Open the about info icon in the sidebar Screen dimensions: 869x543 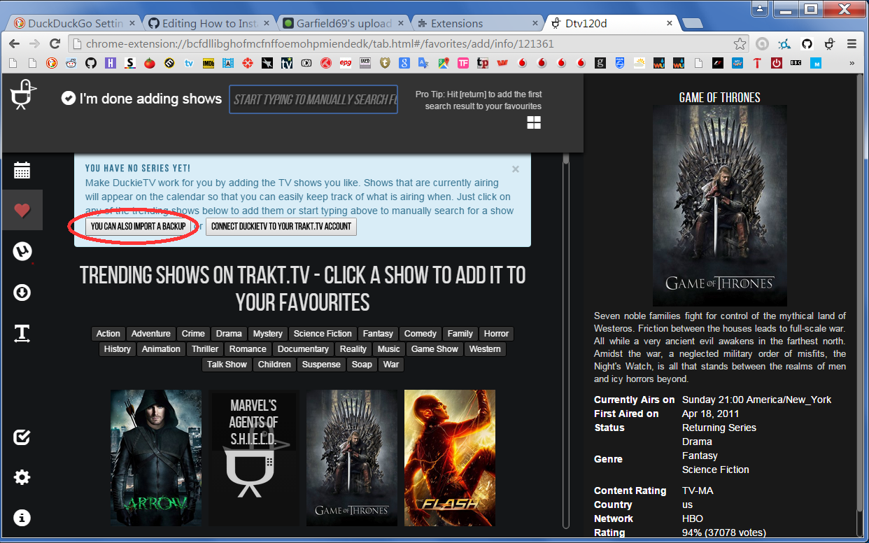[x=22, y=519]
